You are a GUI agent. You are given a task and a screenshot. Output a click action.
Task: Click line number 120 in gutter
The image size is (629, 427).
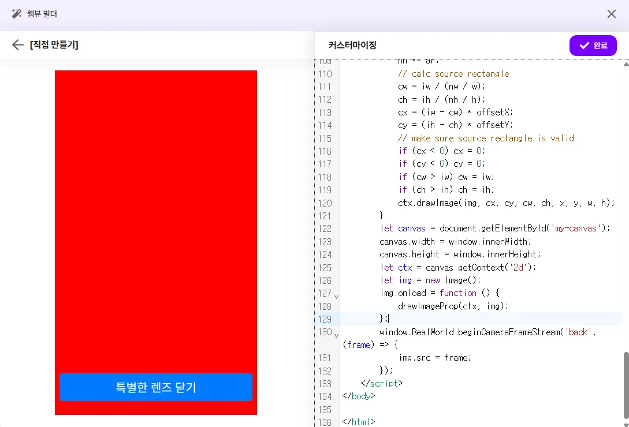pyautogui.click(x=325, y=203)
